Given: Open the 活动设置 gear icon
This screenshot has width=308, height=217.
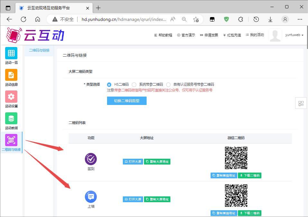Looking at the screenshot, I should point(11,97).
